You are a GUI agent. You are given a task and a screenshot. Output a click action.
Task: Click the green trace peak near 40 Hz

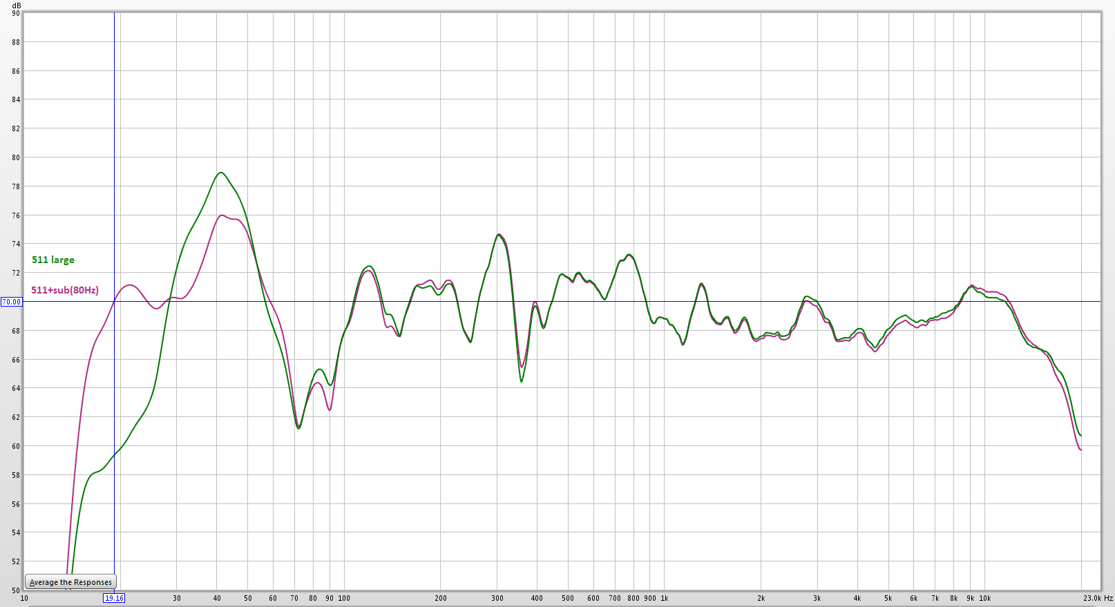220,173
